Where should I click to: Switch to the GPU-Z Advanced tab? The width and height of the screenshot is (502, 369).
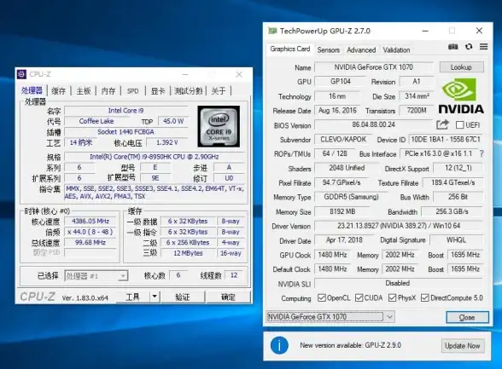click(361, 50)
